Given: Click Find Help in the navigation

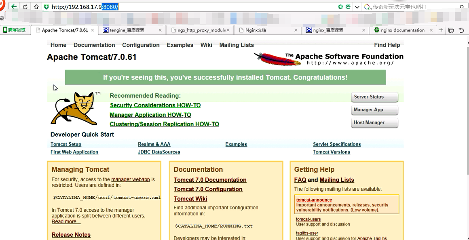Looking at the screenshot, I should tap(387, 45).
